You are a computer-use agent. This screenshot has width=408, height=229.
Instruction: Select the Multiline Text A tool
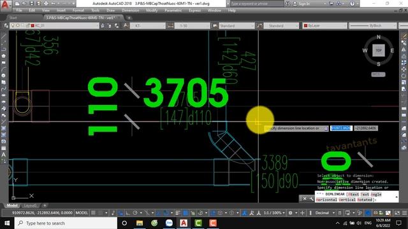coord(3,155)
